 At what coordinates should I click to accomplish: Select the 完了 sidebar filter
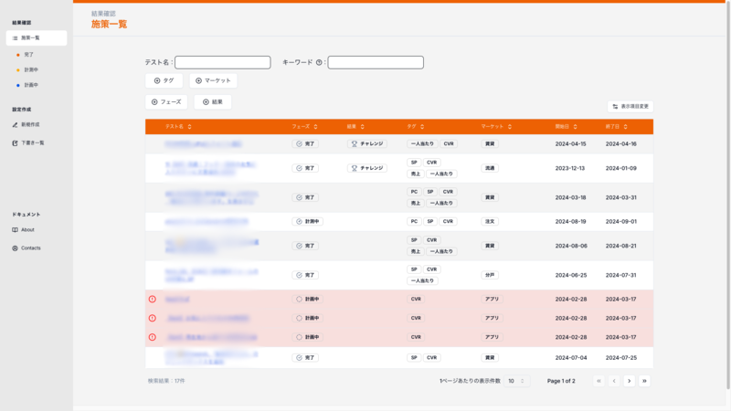tap(28, 55)
